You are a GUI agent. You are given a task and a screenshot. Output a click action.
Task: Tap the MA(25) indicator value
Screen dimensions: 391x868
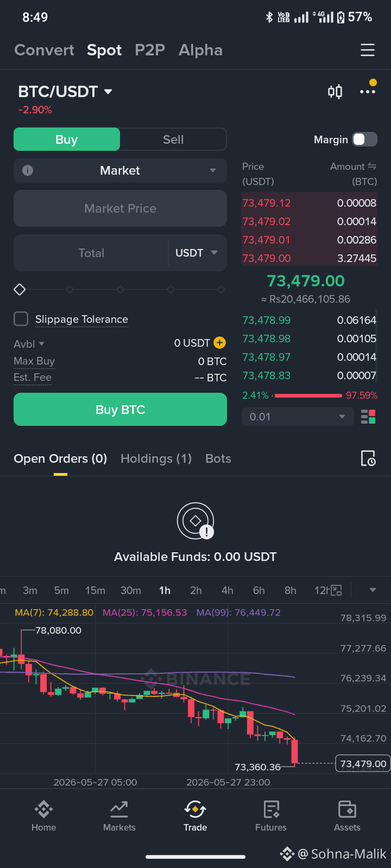(145, 612)
